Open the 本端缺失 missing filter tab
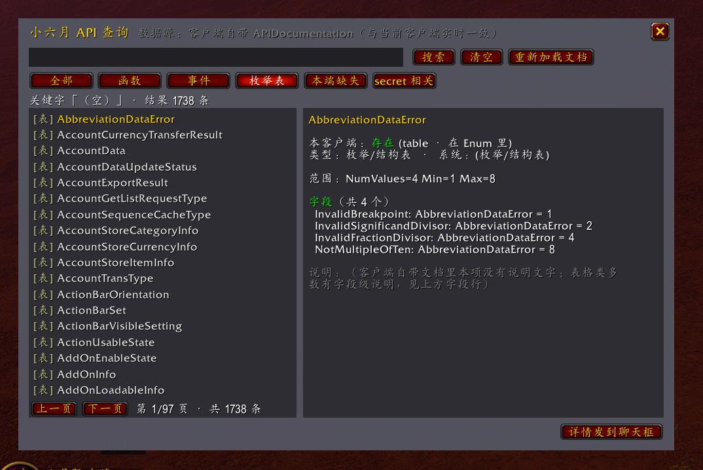703x470 pixels. tap(335, 81)
